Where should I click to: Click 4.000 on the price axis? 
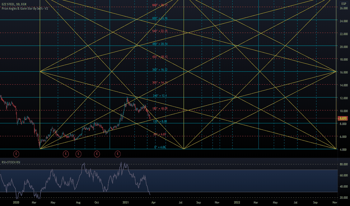pyautogui.click(x=344, y=150)
